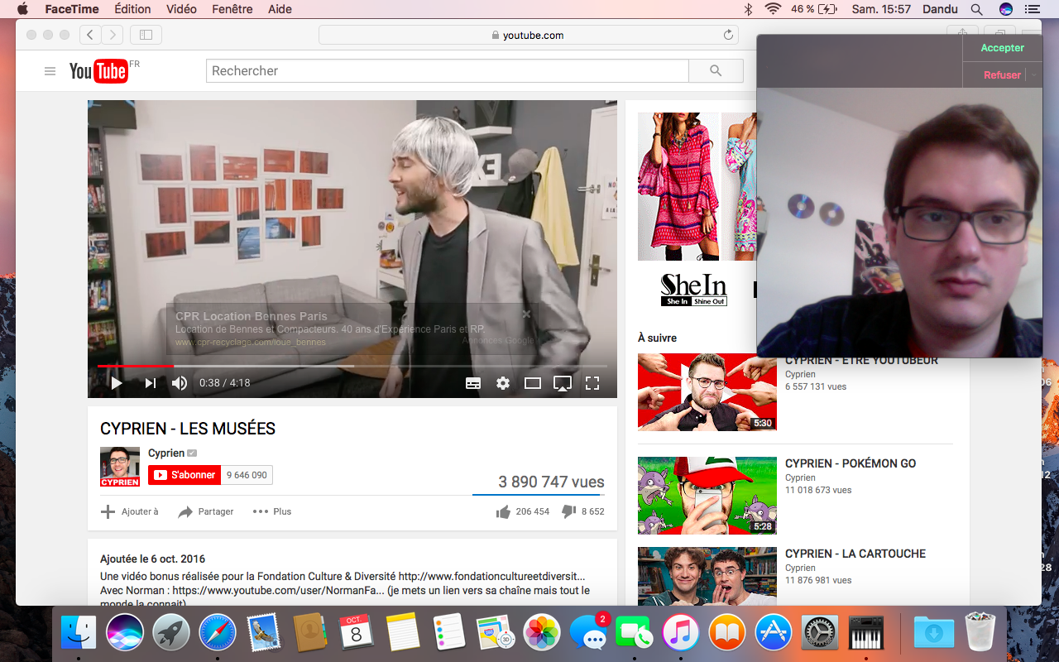Click the AirPlay icon in the player
The height and width of the screenshot is (662, 1059).
tap(563, 383)
